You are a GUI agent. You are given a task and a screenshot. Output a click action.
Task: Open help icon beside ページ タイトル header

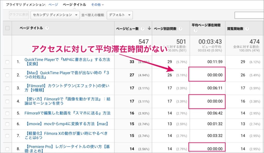[x=47, y=28]
